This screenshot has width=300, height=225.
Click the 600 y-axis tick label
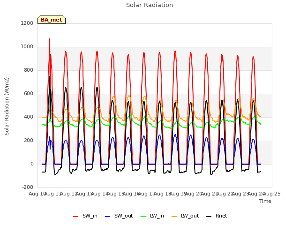tap(29, 94)
